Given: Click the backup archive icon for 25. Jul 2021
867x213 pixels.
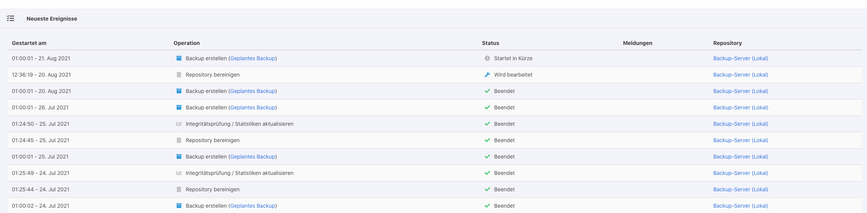Looking at the screenshot, I should coord(179,157).
